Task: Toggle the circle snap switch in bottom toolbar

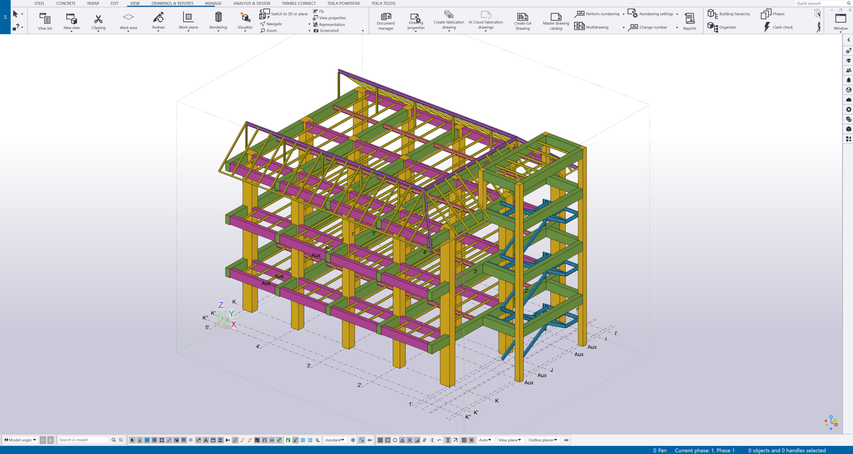Action: click(395, 440)
